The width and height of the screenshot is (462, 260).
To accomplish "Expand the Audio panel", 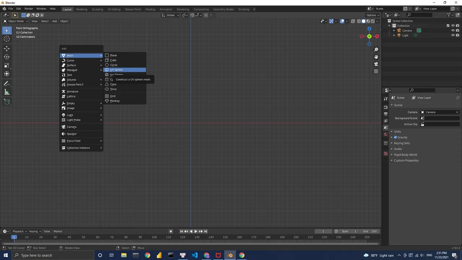I will click(398, 149).
